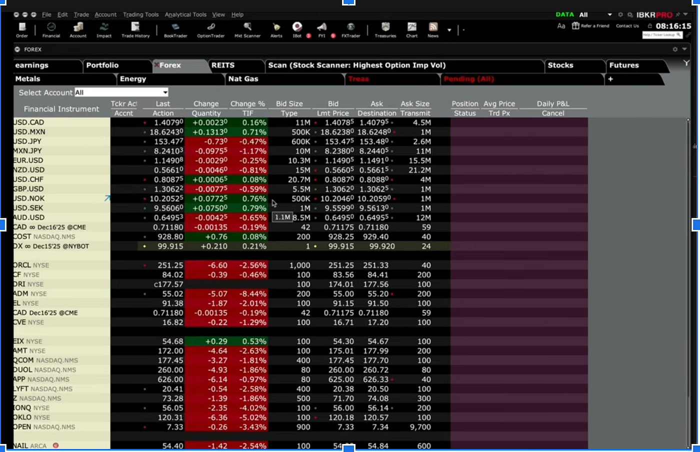Viewport: 700px width, 452px height.
Task: Open the FOREX panel gear settings
Action: pos(675,49)
